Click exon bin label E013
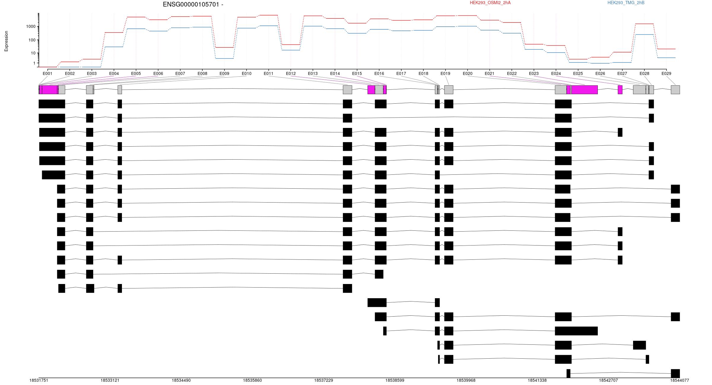This screenshot has width=712, height=385. click(x=313, y=73)
